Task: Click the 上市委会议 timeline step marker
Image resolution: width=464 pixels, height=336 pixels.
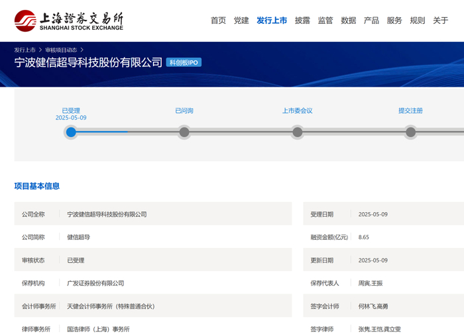Action: click(298, 132)
